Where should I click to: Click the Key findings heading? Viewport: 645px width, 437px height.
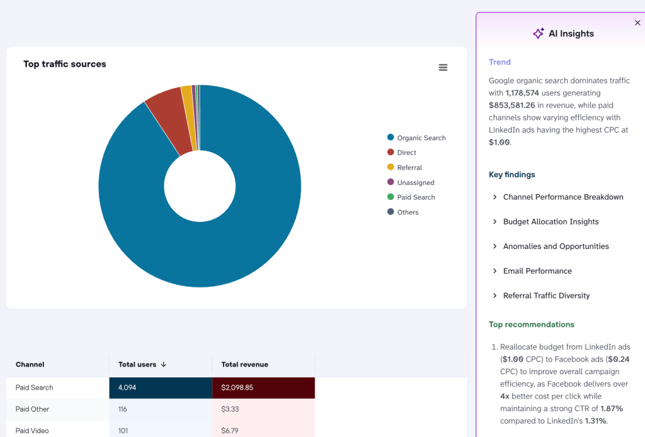click(x=511, y=175)
